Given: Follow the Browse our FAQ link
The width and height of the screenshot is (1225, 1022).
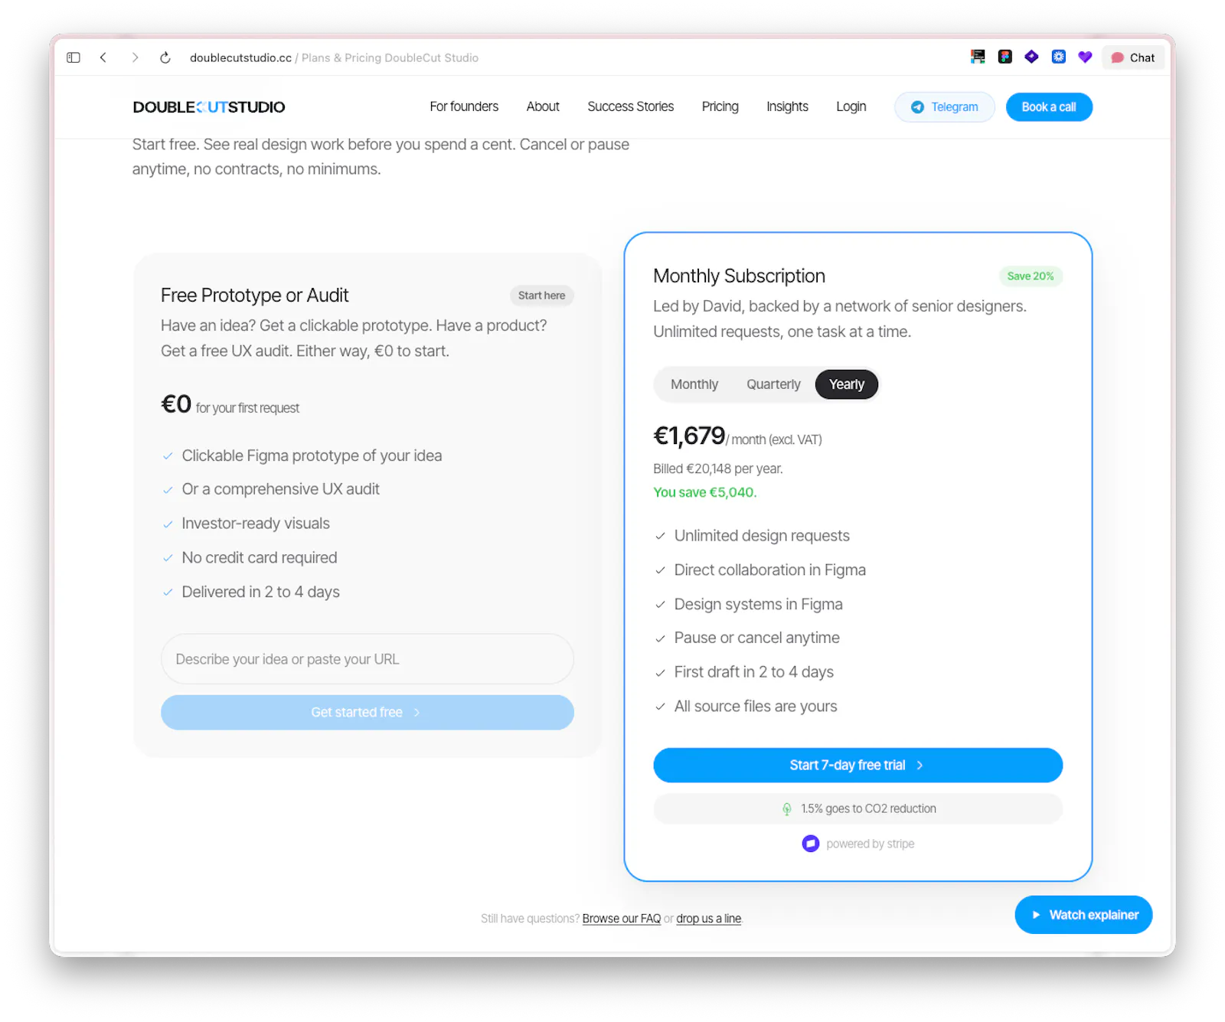Looking at the screenshot, I should pos(621,919).
